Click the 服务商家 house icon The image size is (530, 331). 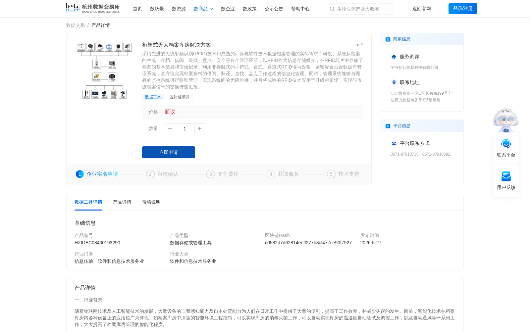tap(394, 57)
